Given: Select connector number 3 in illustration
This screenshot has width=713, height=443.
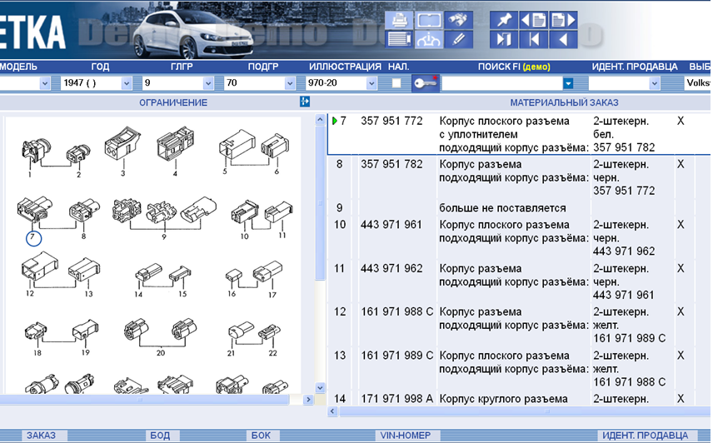Looking at the screenshot, I should 122,173.
